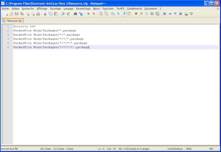
Task: Click the Undo arrow icon
Action: [x=63, y=14]
